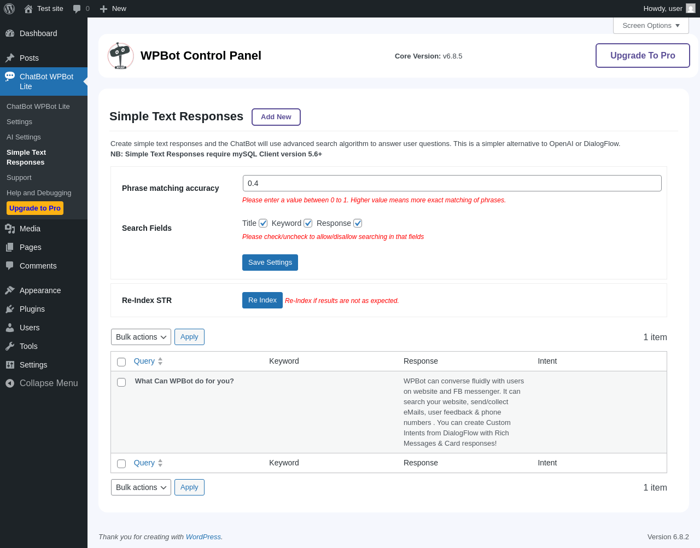Open ChatBot WPBot Lite submenu item
The image size is (700, 548).
(x=38, y=107)
